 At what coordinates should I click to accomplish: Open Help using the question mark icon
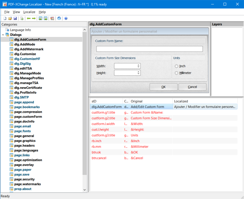click(65, 18)
